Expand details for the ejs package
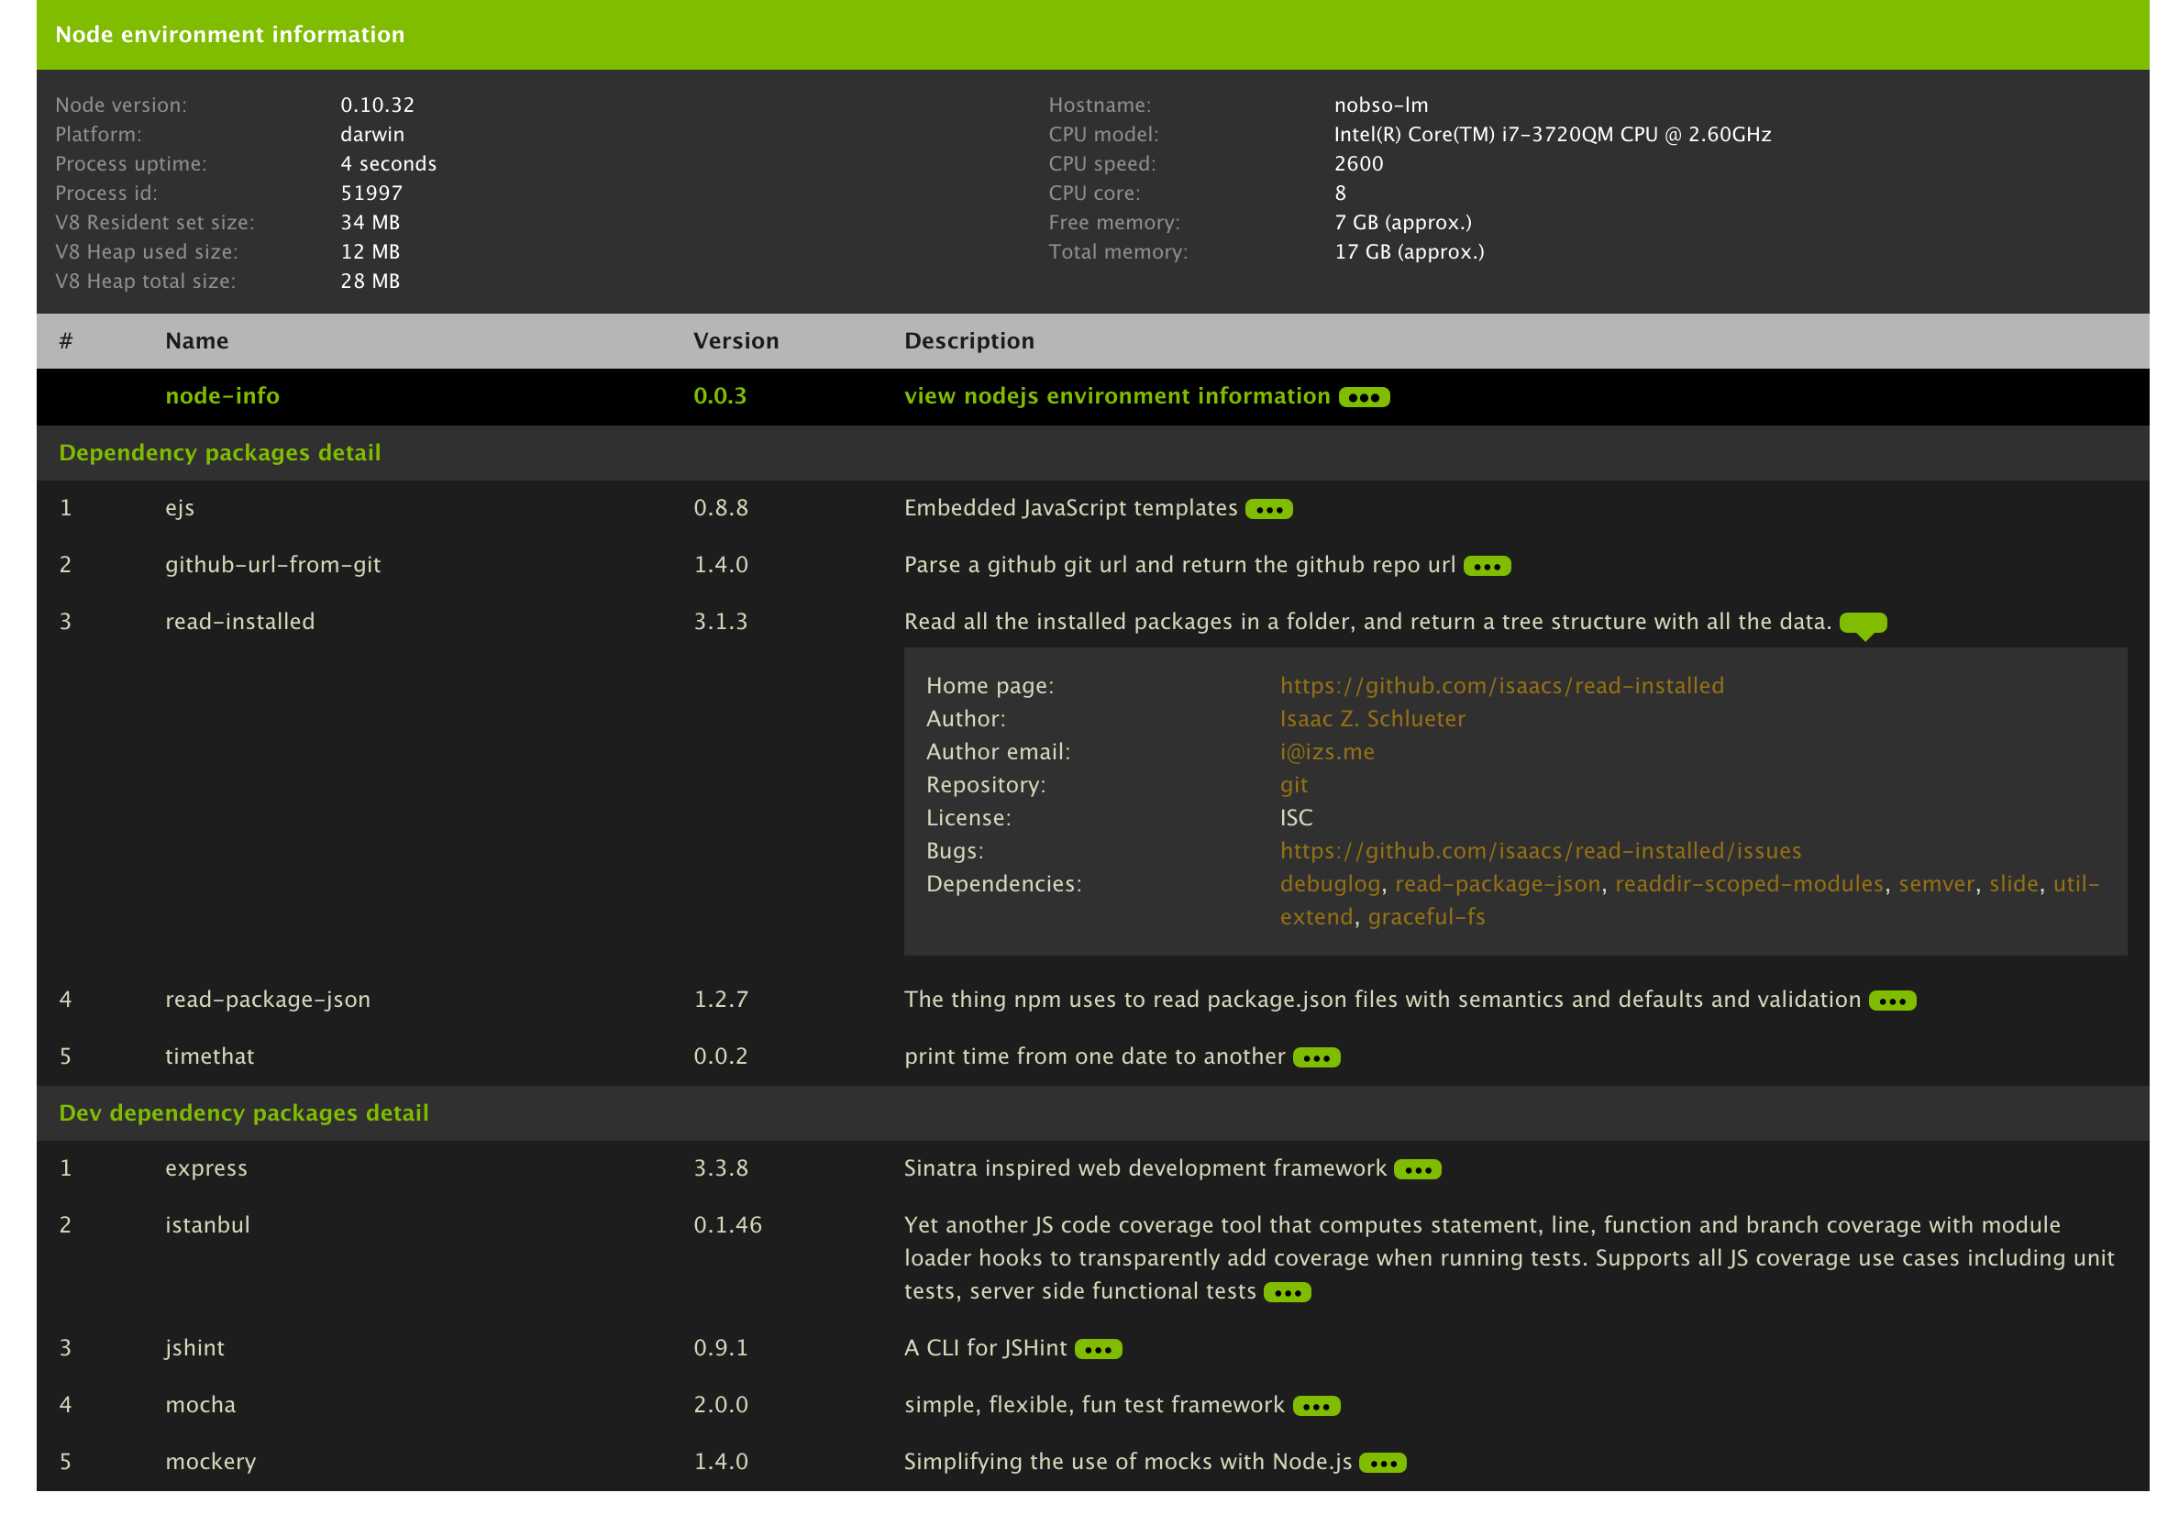 tap(1268, 509)
